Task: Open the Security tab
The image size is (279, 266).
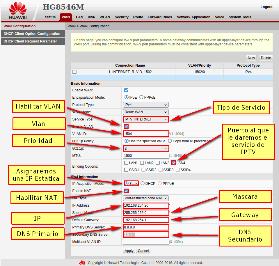Action: [122, 17]
